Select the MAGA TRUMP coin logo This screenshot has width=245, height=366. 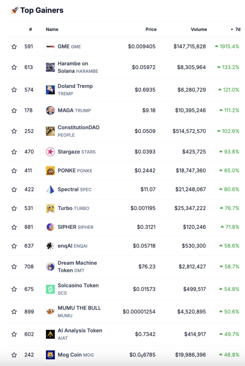pos(50,110)
